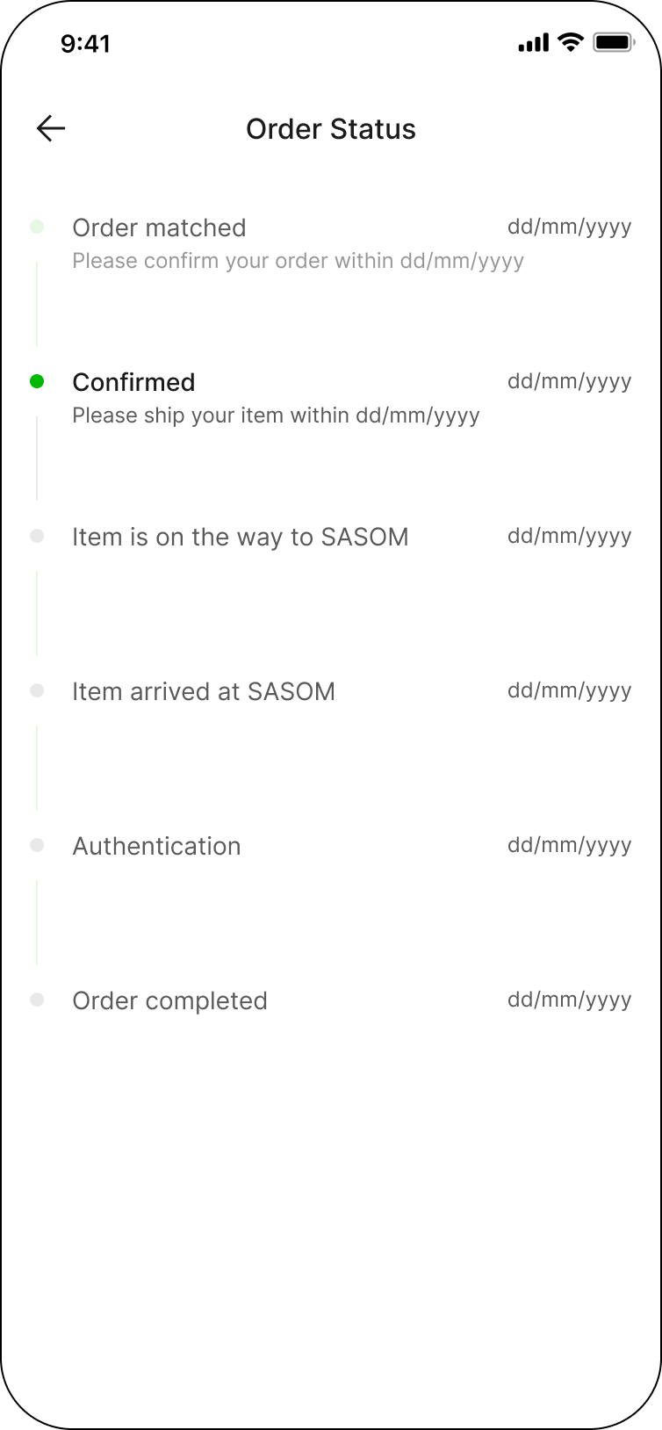Click the on the way to SASOM dot
Image resolution: width=662 pixels, height=1430 pixels.
point(37,536)
